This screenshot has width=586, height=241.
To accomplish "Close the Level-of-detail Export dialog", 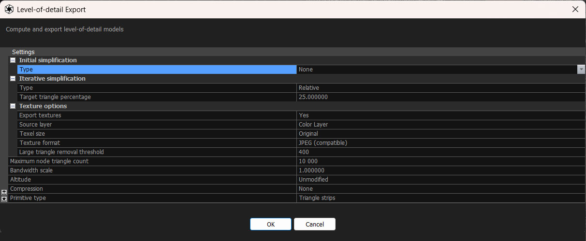I will point(575,9).
